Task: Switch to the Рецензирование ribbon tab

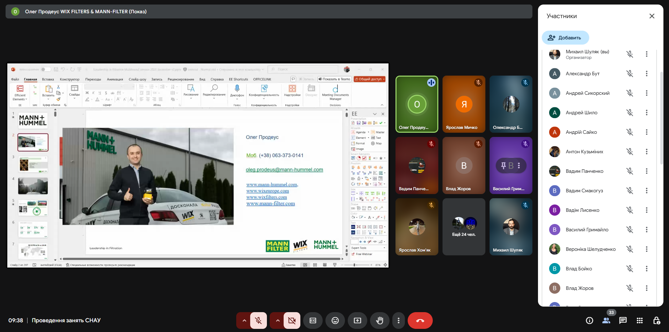Action: (181, 79)
